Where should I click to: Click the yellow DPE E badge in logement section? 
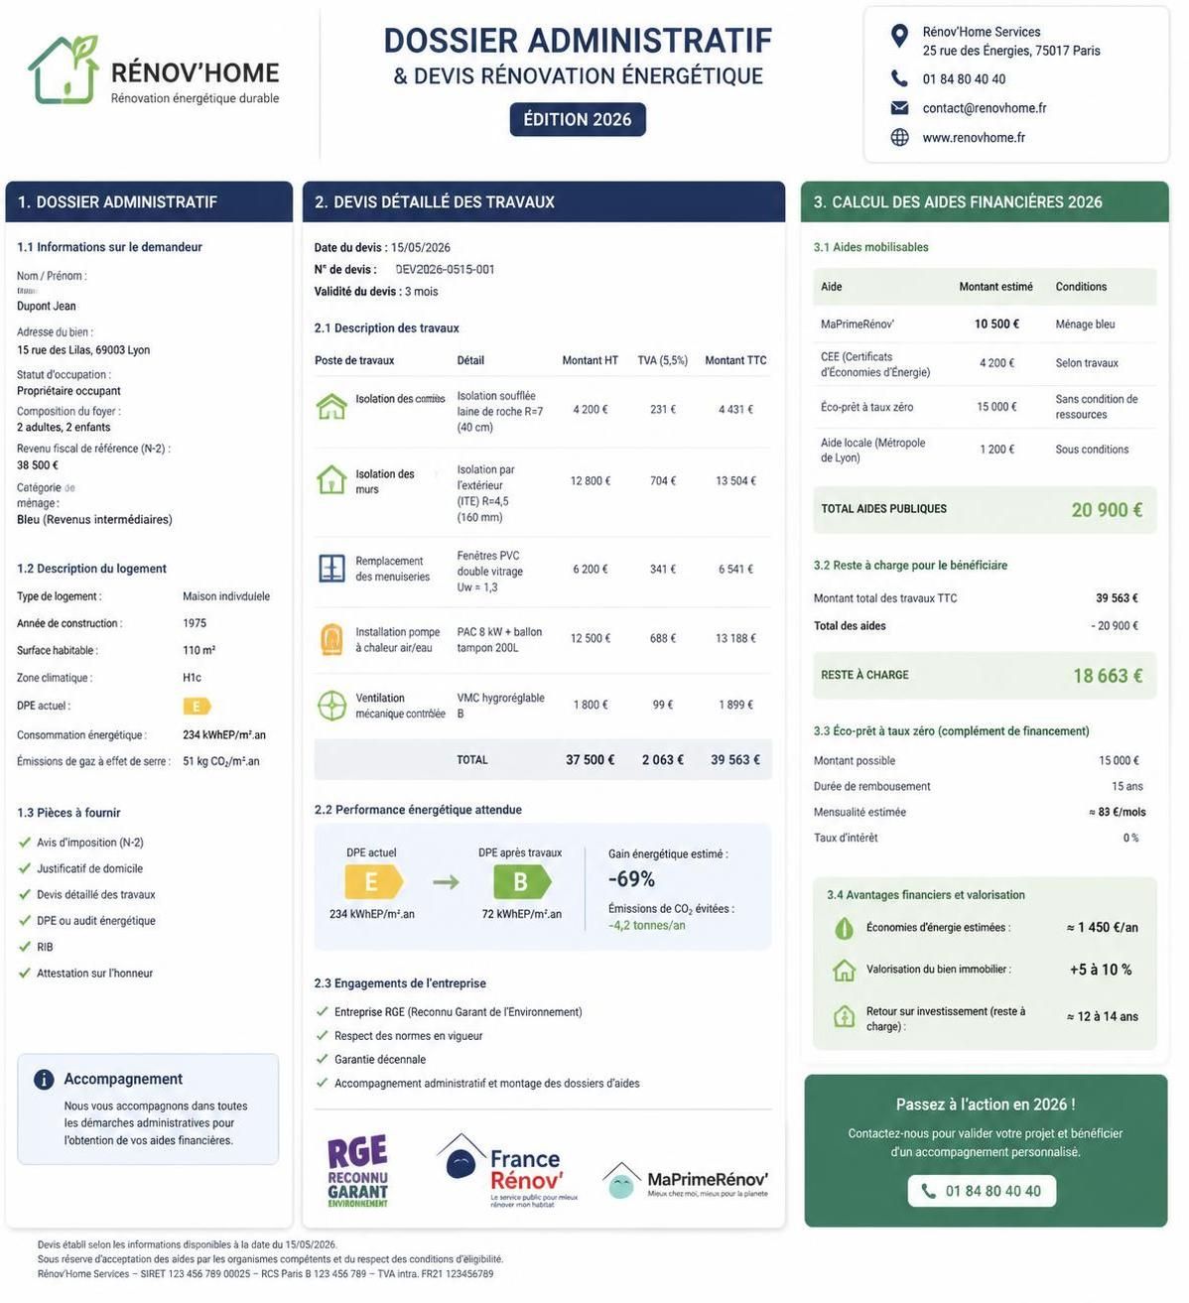[x=197, y=706]
